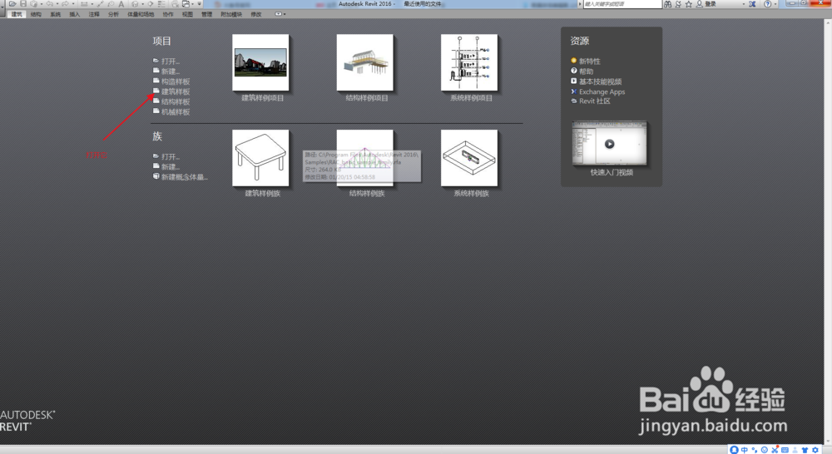
Task: Open the 结构 ribbon tab
Action: tap(36, 14)
